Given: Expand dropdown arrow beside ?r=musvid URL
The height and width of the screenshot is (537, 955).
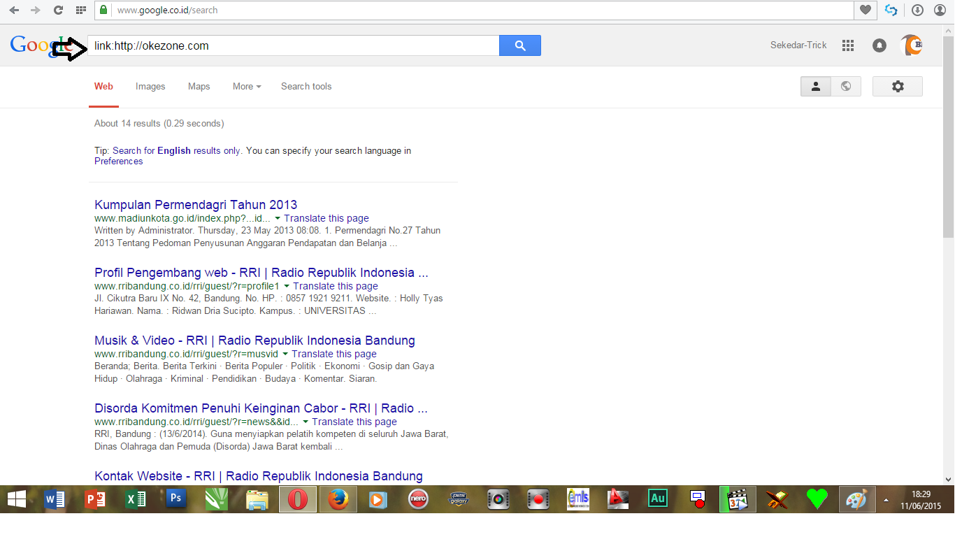Looking at the screenshot, I should [285, 354].
